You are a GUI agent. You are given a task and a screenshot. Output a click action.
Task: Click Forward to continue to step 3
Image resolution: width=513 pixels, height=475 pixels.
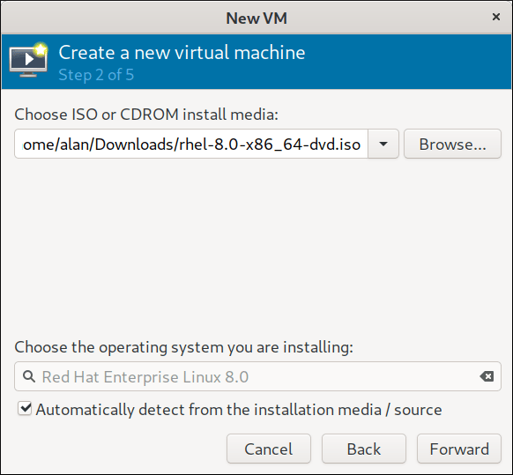(x=459, y=449)
